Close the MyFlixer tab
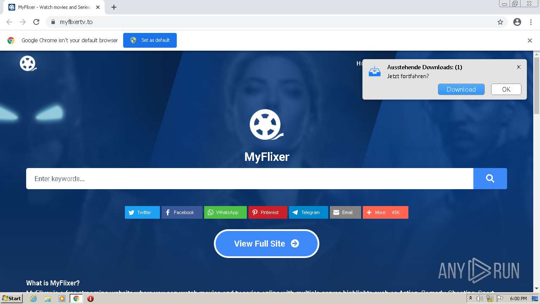Screen dimensions: 540x304 pyautogui.click(x=98, y=7)
